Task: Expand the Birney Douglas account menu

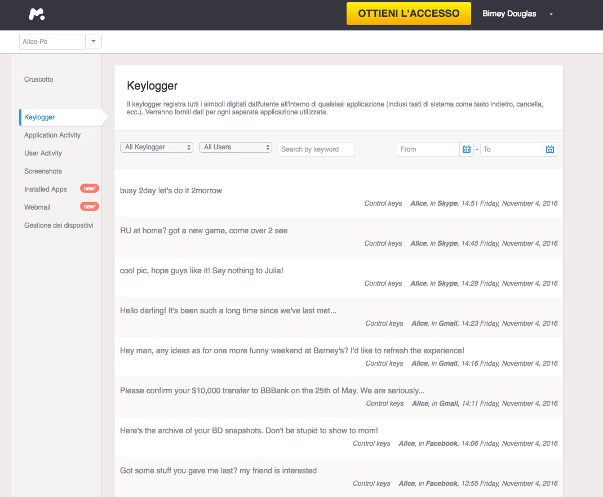Action: coord(551,15)
